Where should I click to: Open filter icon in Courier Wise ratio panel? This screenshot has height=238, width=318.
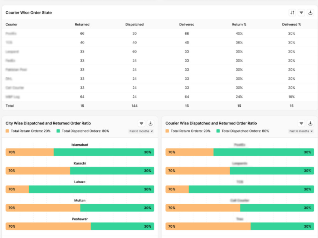point(301,123)
